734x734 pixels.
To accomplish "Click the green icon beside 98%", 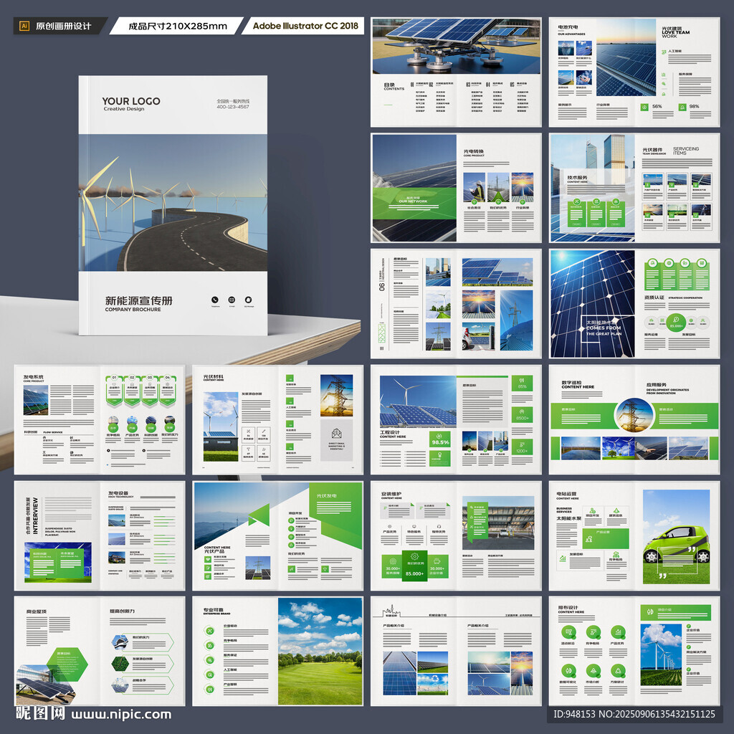I will [x=682, y=108].
